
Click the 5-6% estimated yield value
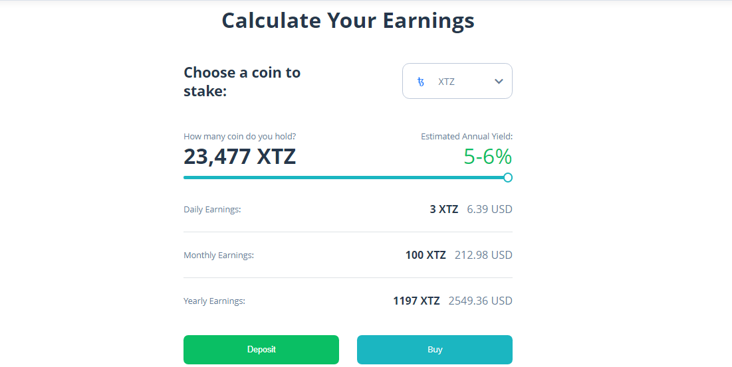coord(487,157)
